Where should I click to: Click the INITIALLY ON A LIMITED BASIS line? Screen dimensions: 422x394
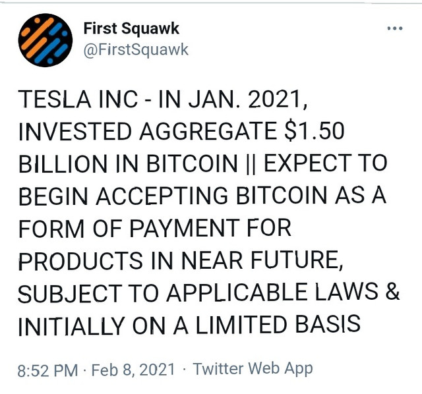click(x=189, y=325)
